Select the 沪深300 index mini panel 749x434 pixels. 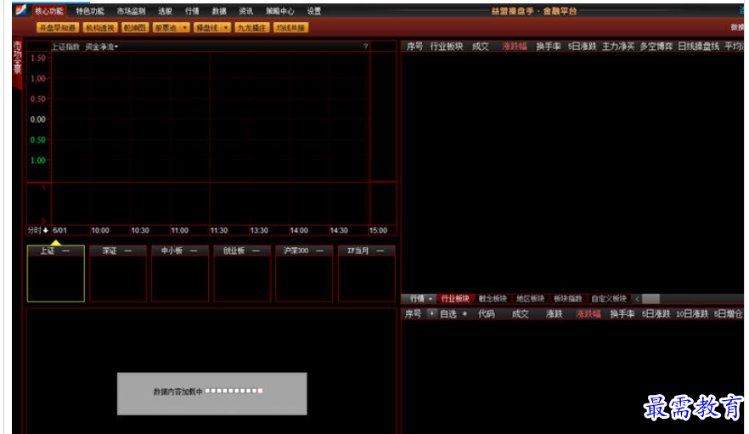point(304,273)
